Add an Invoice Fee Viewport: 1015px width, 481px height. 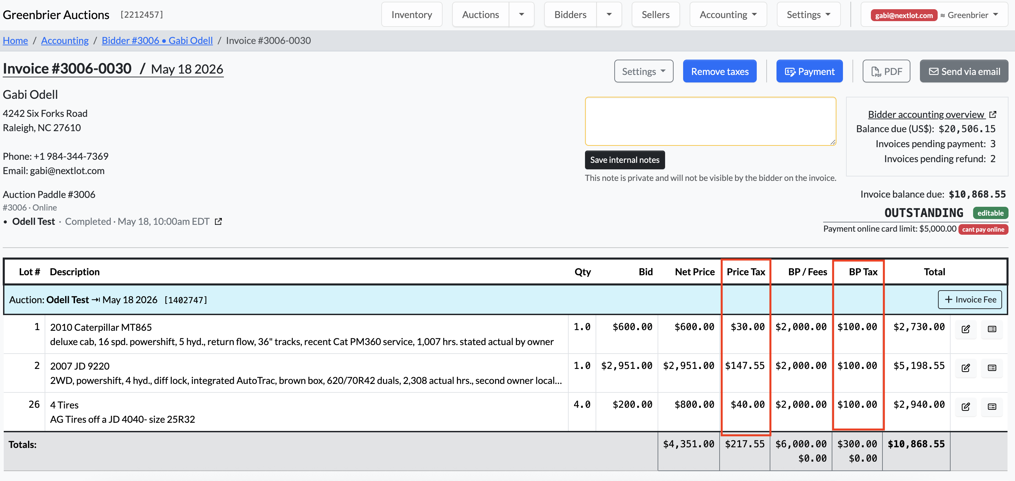coord(970,299)
